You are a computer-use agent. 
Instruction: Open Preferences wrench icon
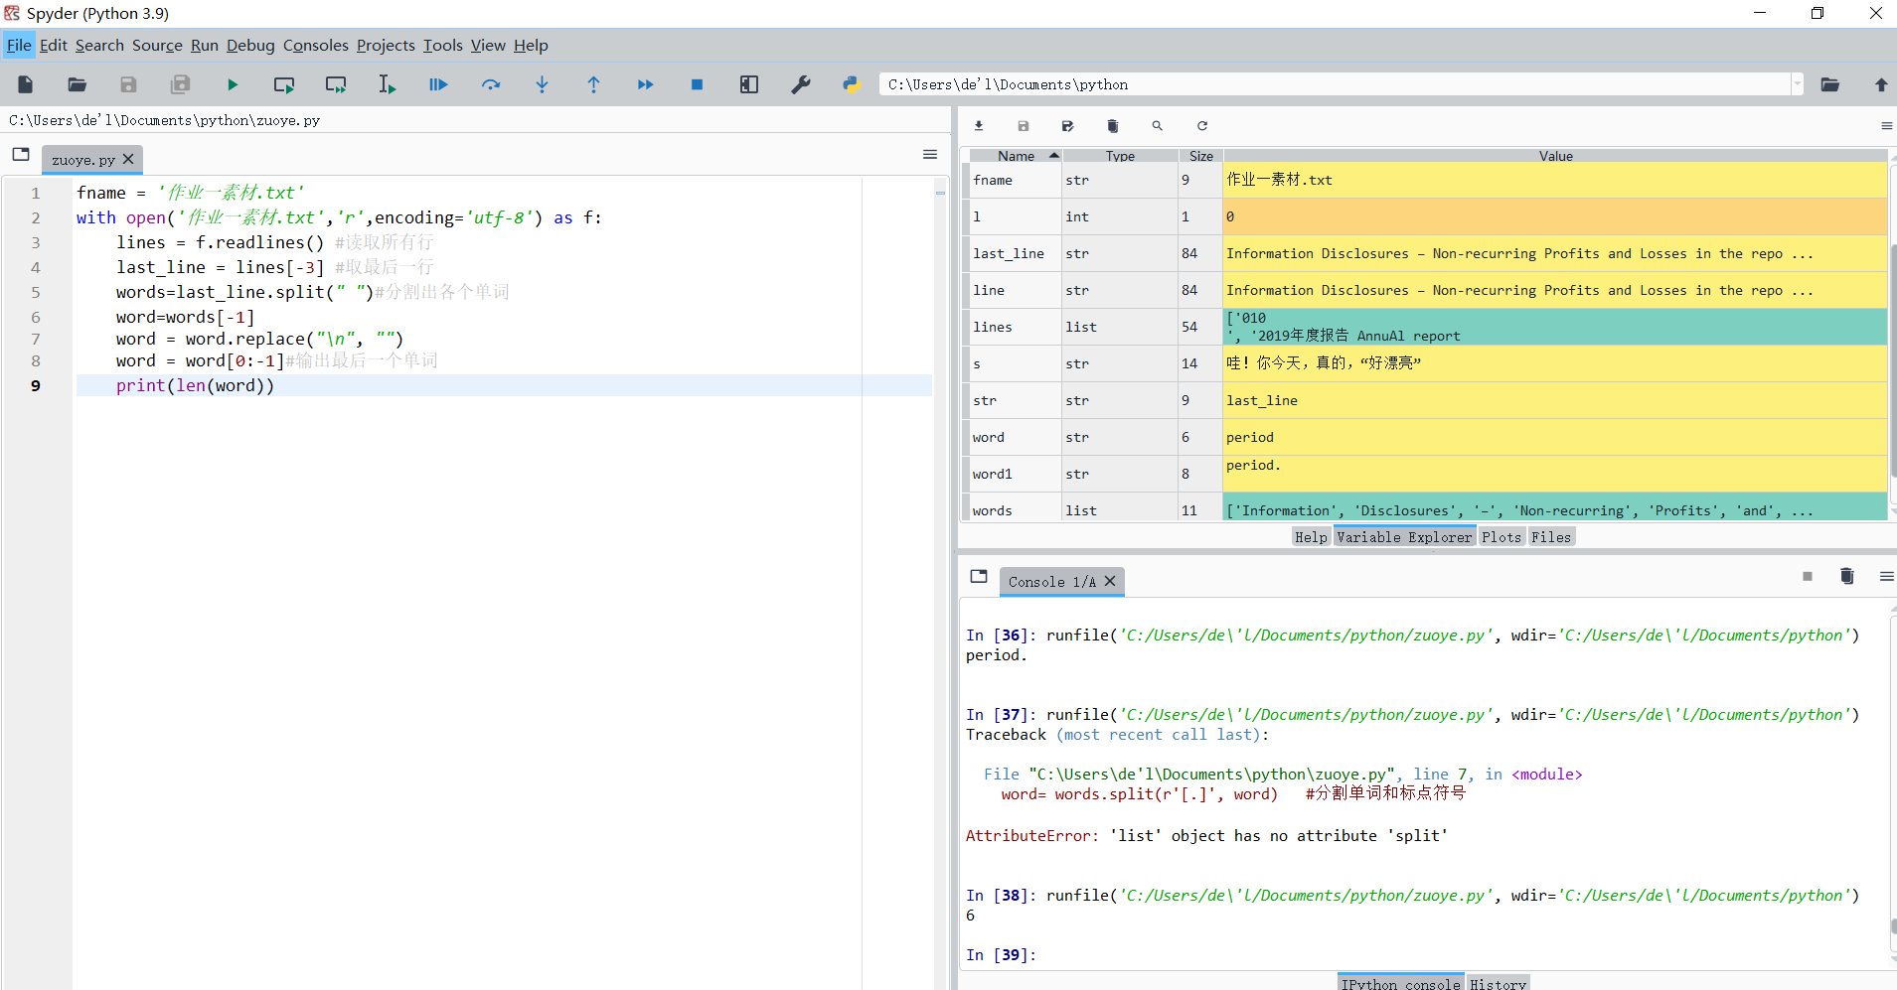click(800, 84)
